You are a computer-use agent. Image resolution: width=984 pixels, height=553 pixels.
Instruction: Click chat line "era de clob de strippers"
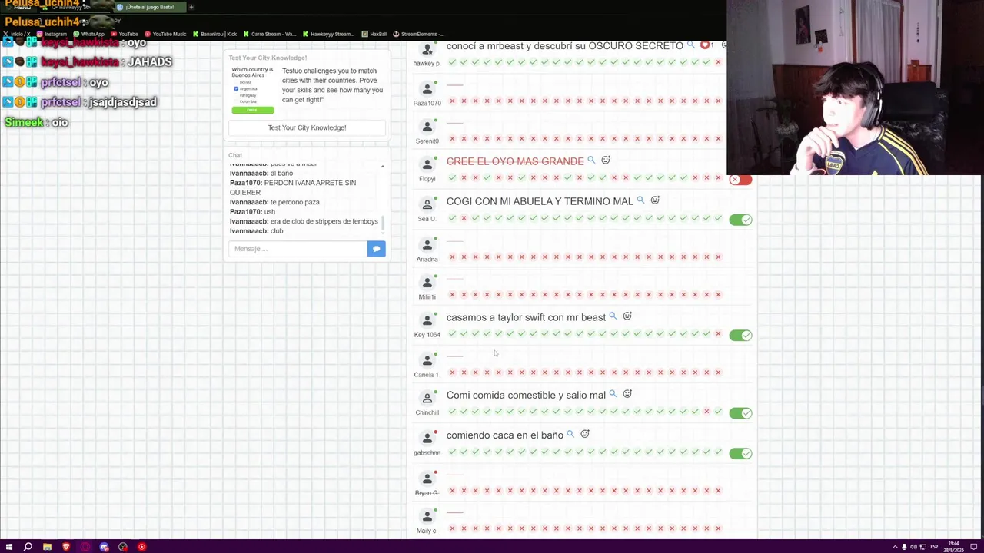pyautogui.click(x=304, y=221)
